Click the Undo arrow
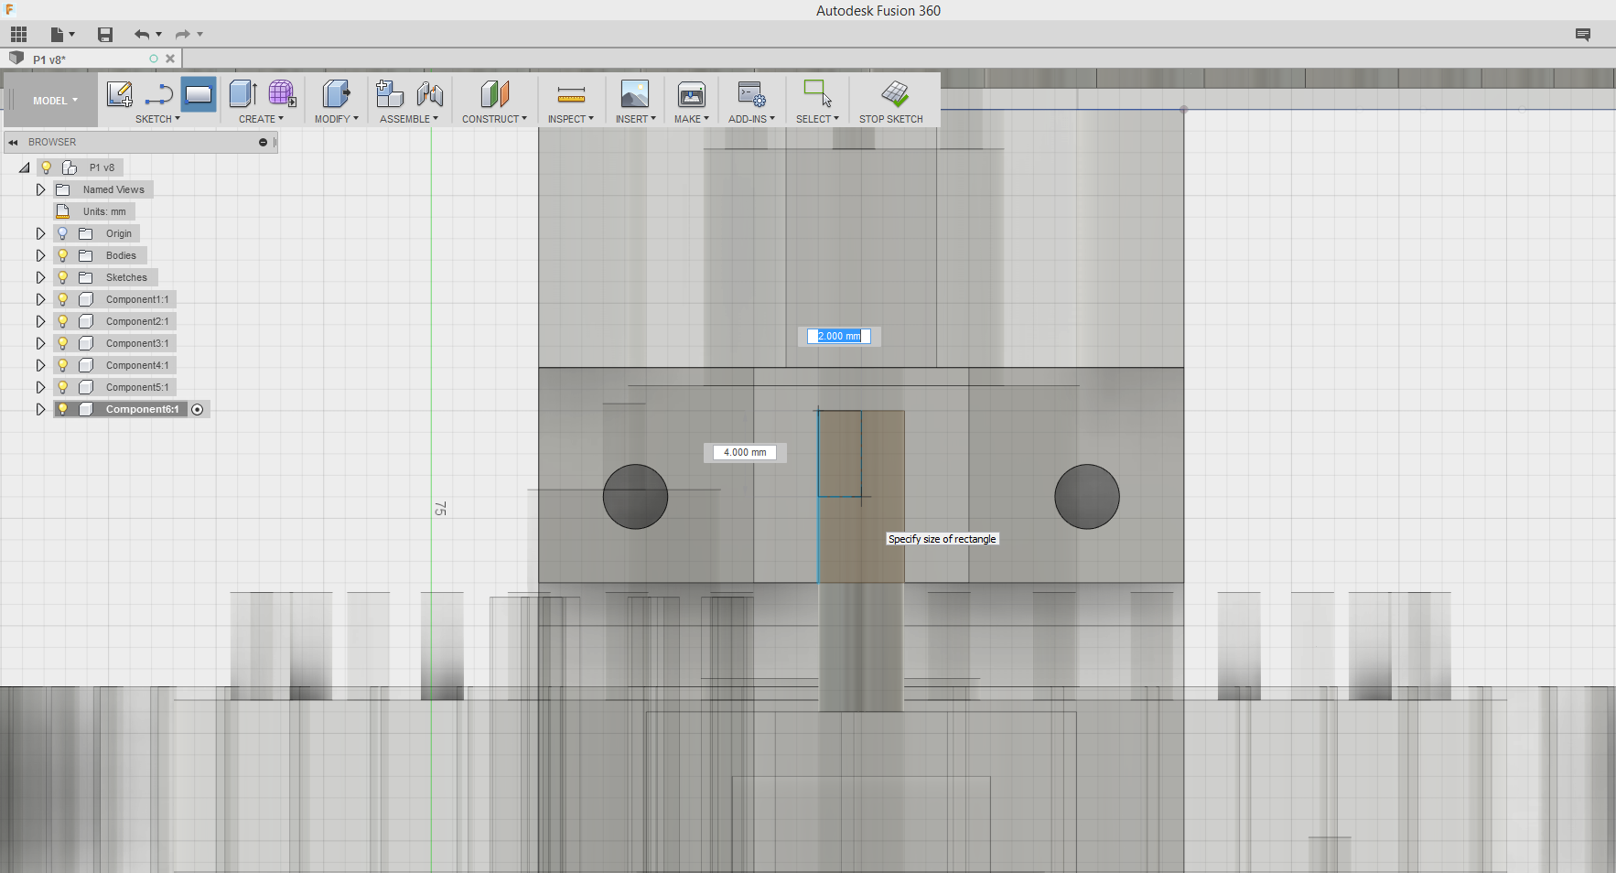 point(141,35)
